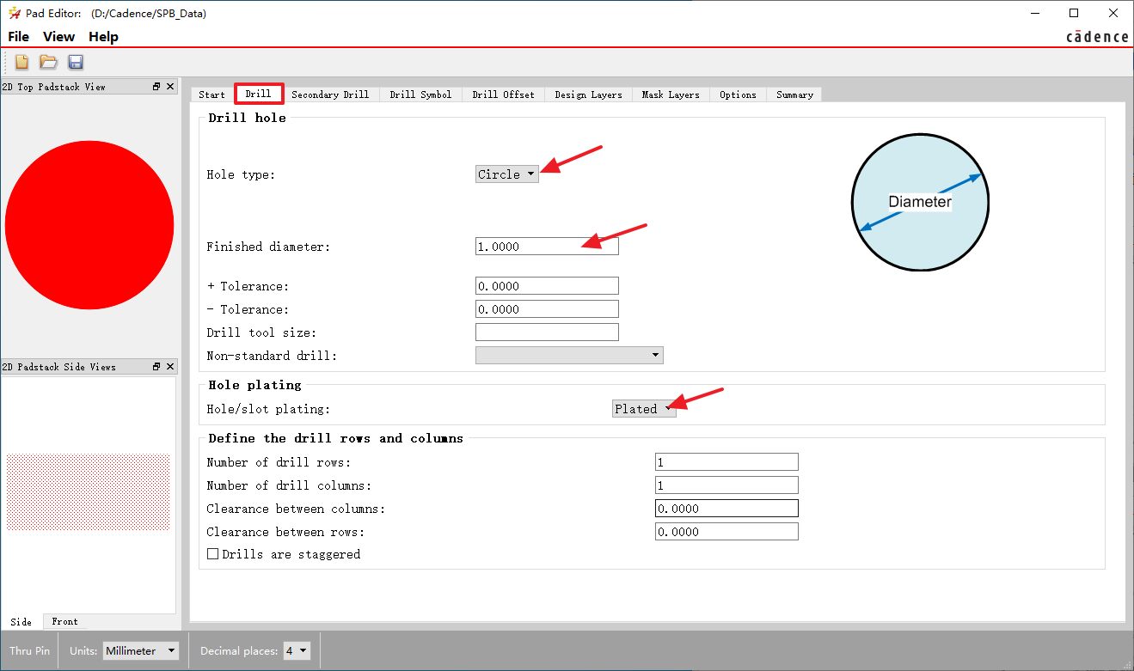Select the Front view tab
Image resolution: width=1134 pixels, height=671 pixels.
pyautogui.click(x=64, y=621)
